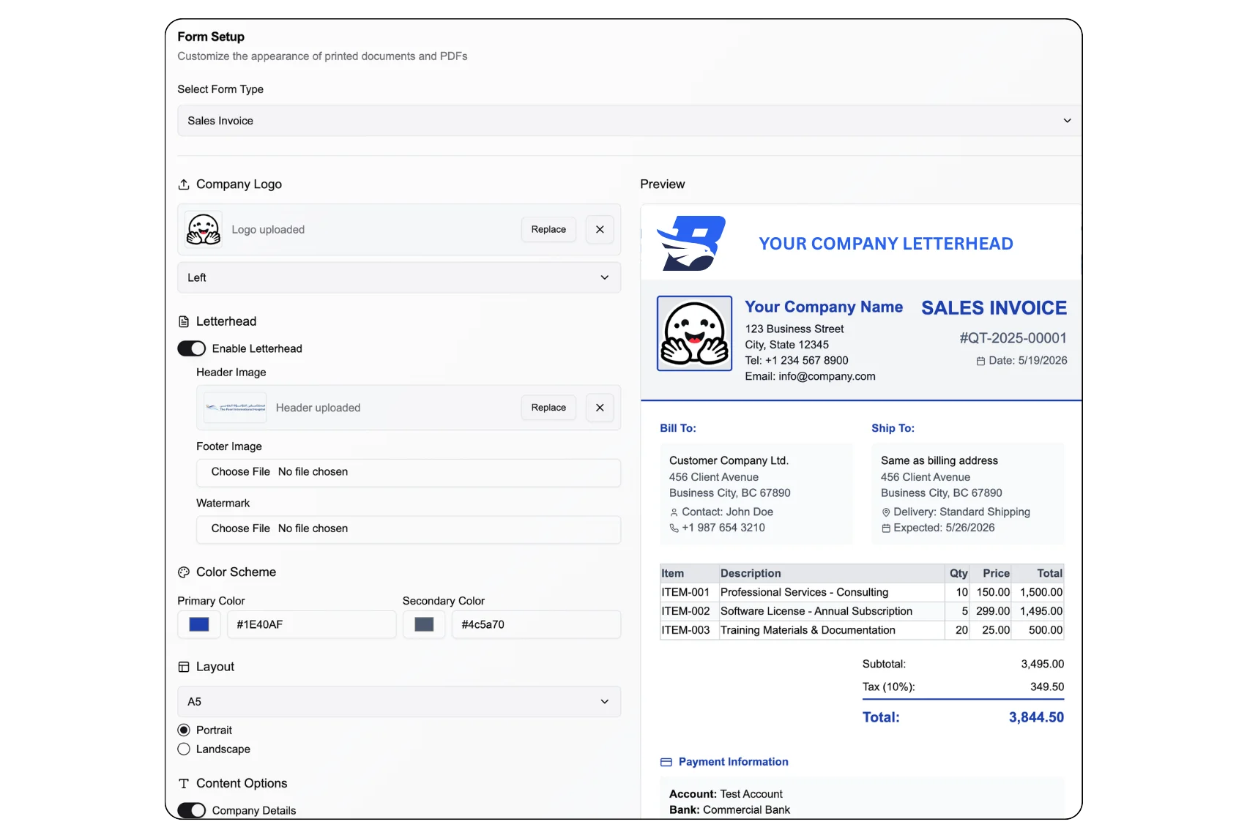Click the Letterhead document icon
This screenshot has width=1247, height=838.
pyautogui.click(x=184, y=321)
